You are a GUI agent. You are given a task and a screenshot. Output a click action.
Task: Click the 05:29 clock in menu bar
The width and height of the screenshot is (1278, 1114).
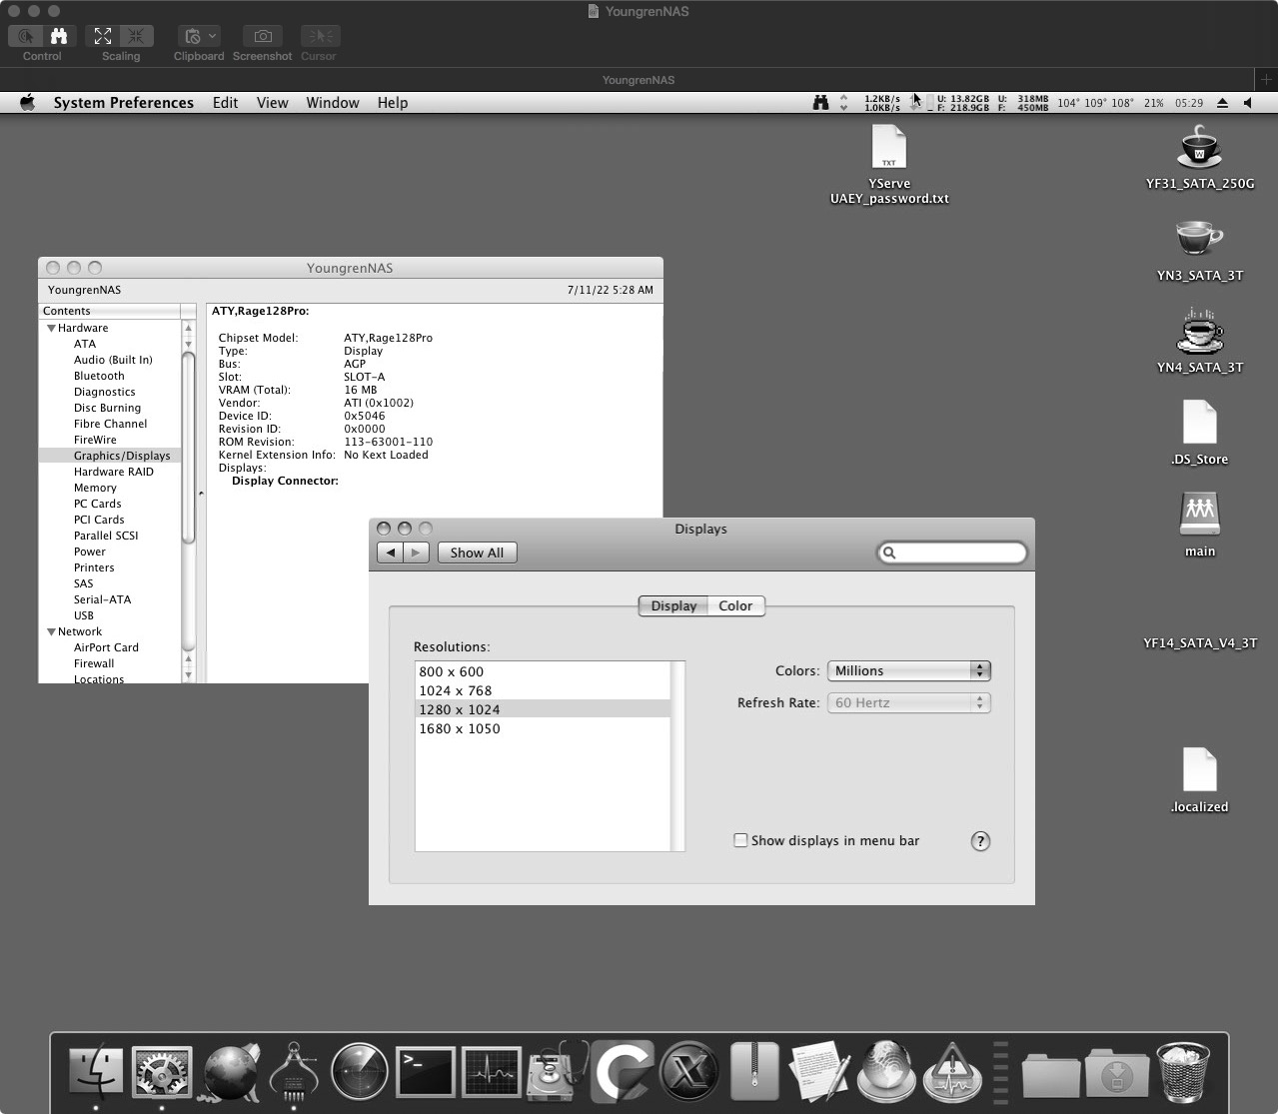point(1189,102)
